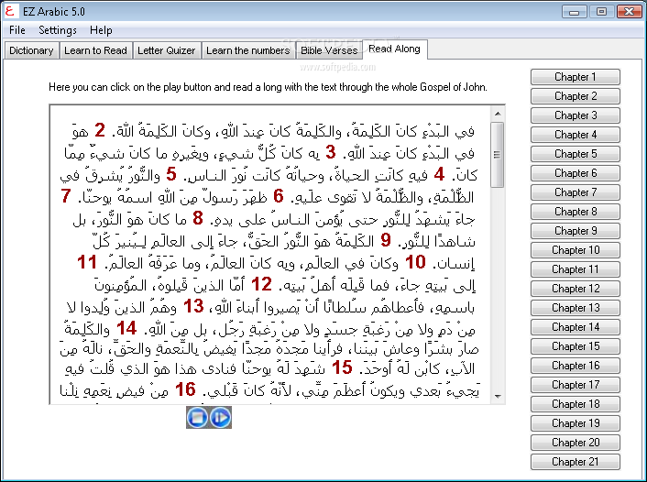Click the red verse number 16
Screen dimensions: 647x482
(185, 389)
